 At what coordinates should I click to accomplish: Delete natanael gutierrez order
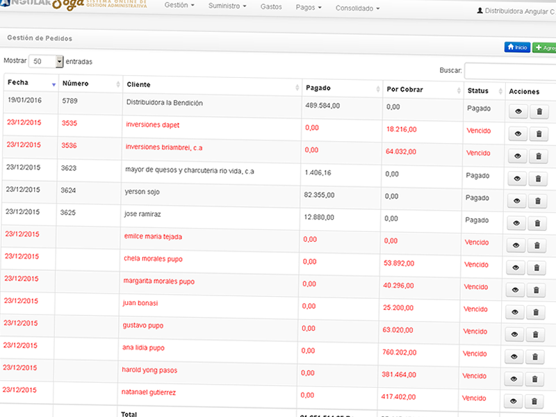(534, 401)
